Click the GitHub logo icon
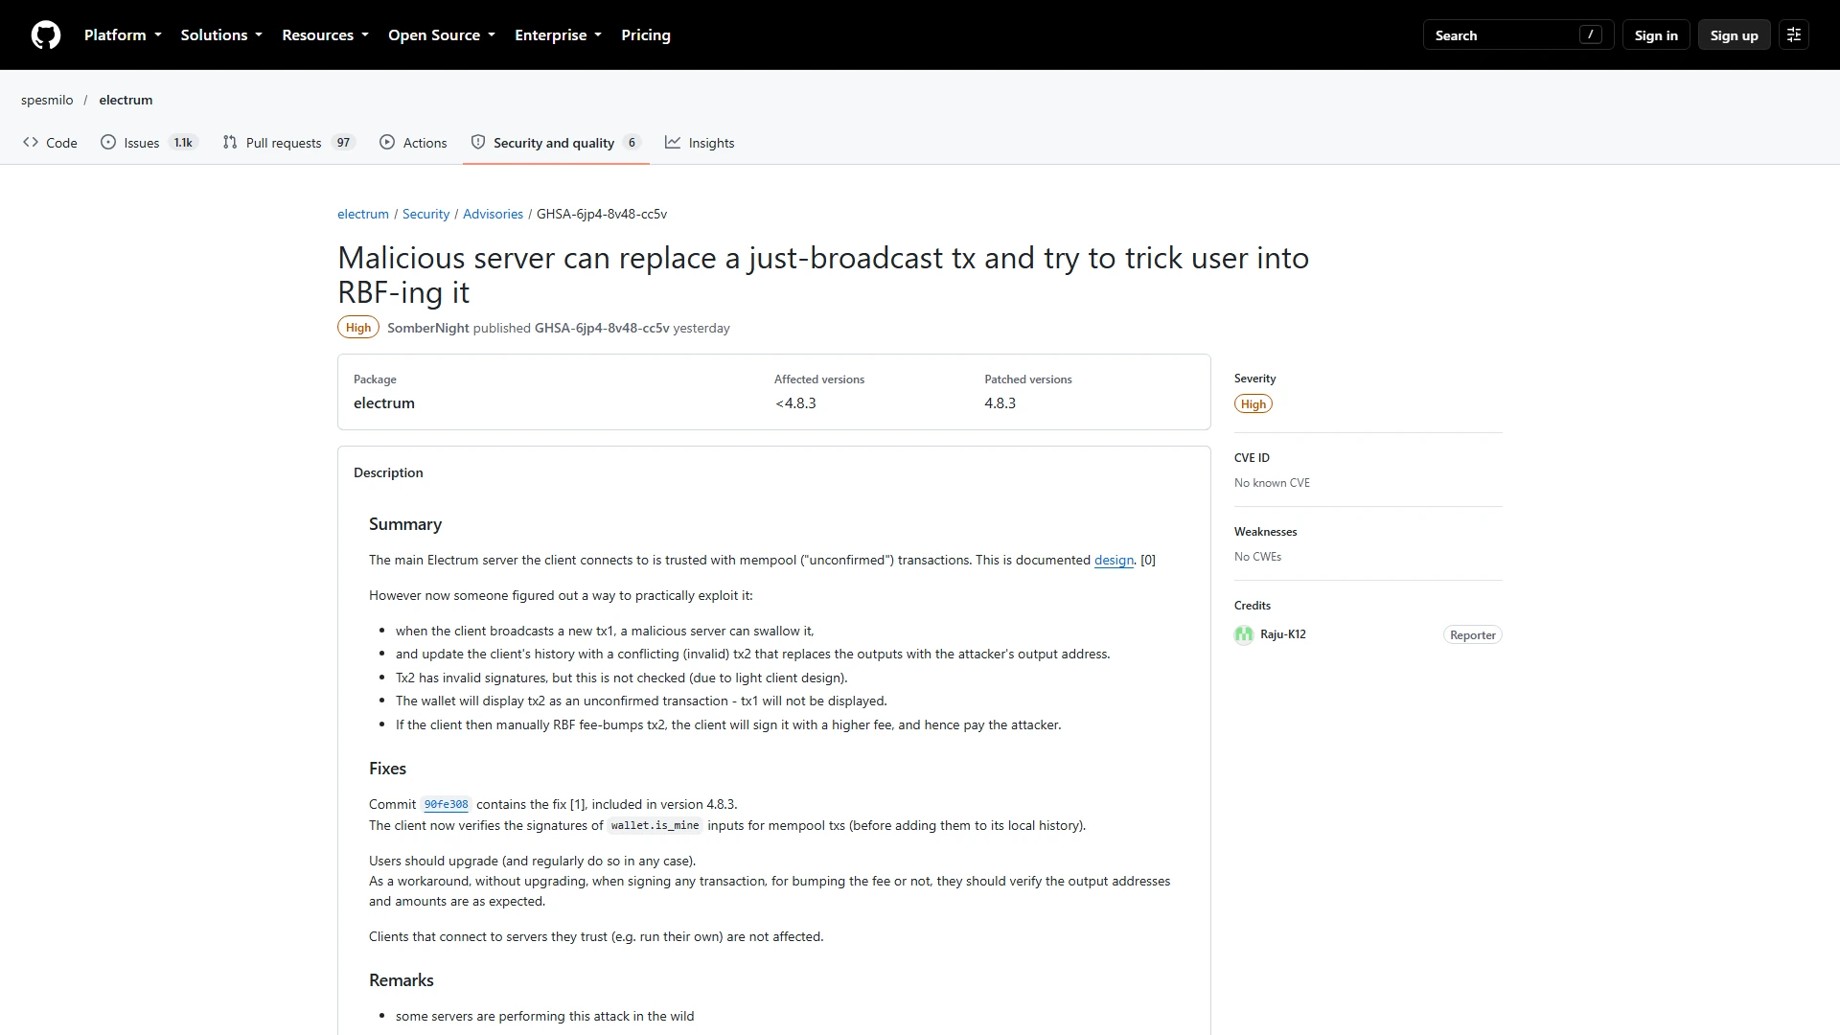Screen dimensions: 1840x1035 pos(46,35)
